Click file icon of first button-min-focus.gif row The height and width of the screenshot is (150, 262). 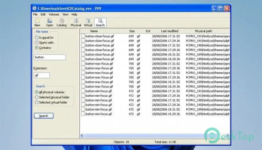[x=83, y=91]
